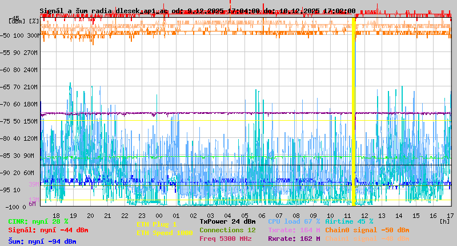Select the 'Signál: nyní -44 dBm' legend entry
The image size is (457, 246).
tap(48, 230)
